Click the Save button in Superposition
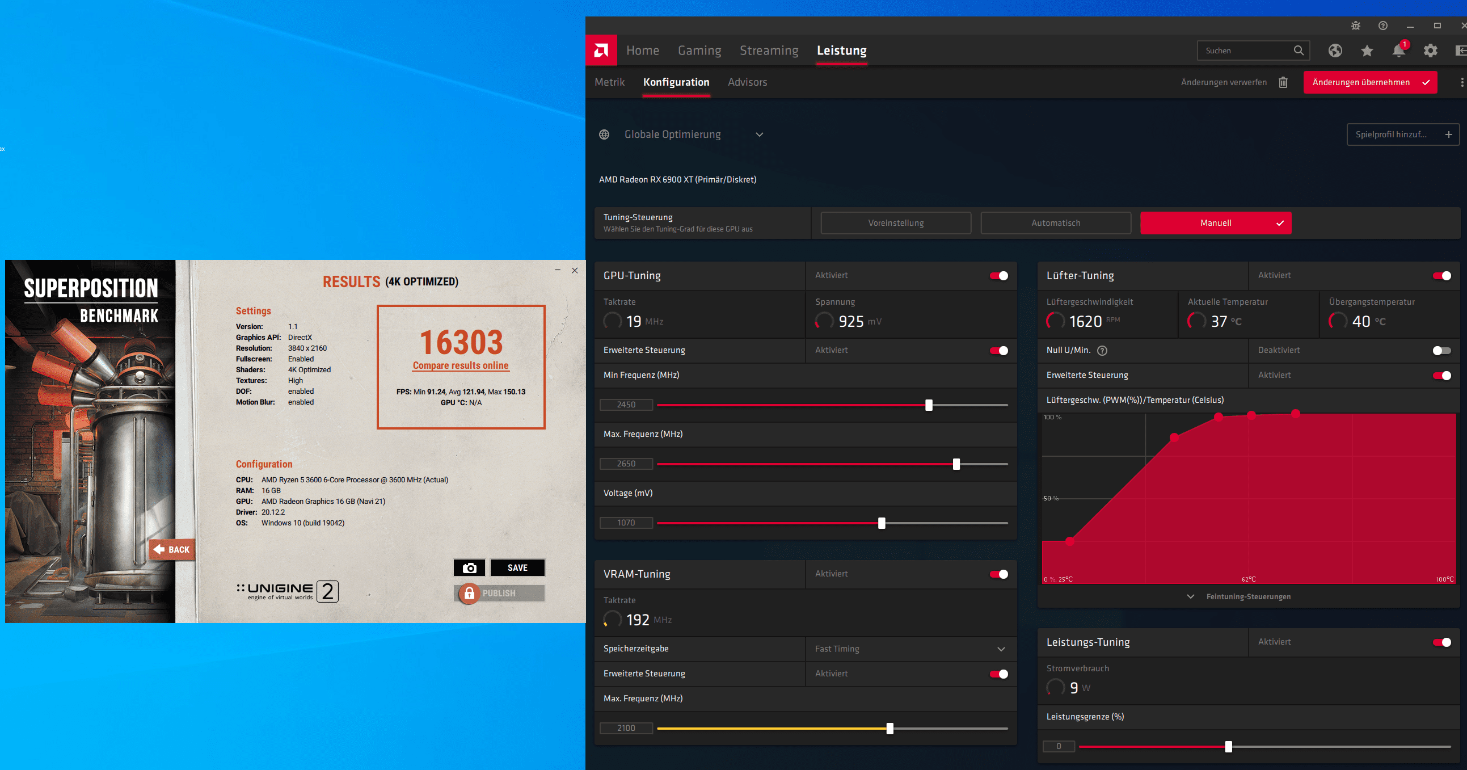 click(x=517, y=568)
